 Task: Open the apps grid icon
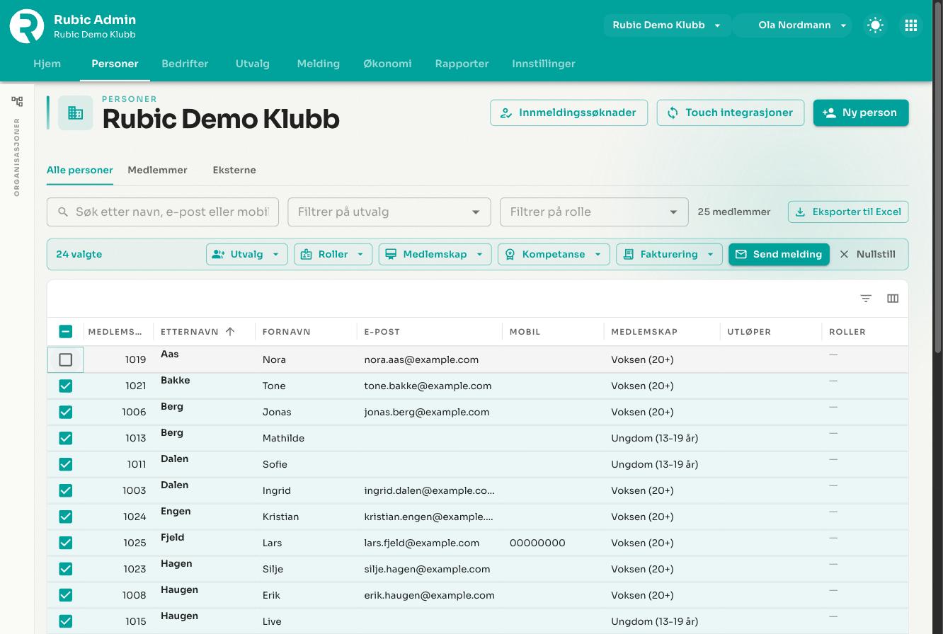(910, 25)
